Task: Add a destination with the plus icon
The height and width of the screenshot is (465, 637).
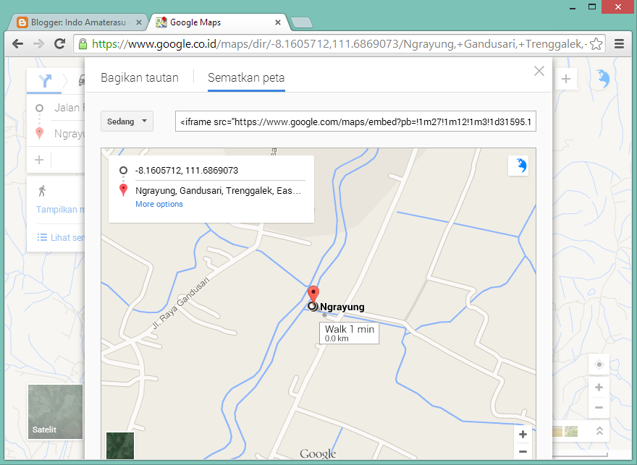Action: tap(39, 160)
